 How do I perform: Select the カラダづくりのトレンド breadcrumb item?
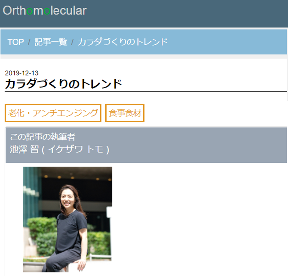123,42
